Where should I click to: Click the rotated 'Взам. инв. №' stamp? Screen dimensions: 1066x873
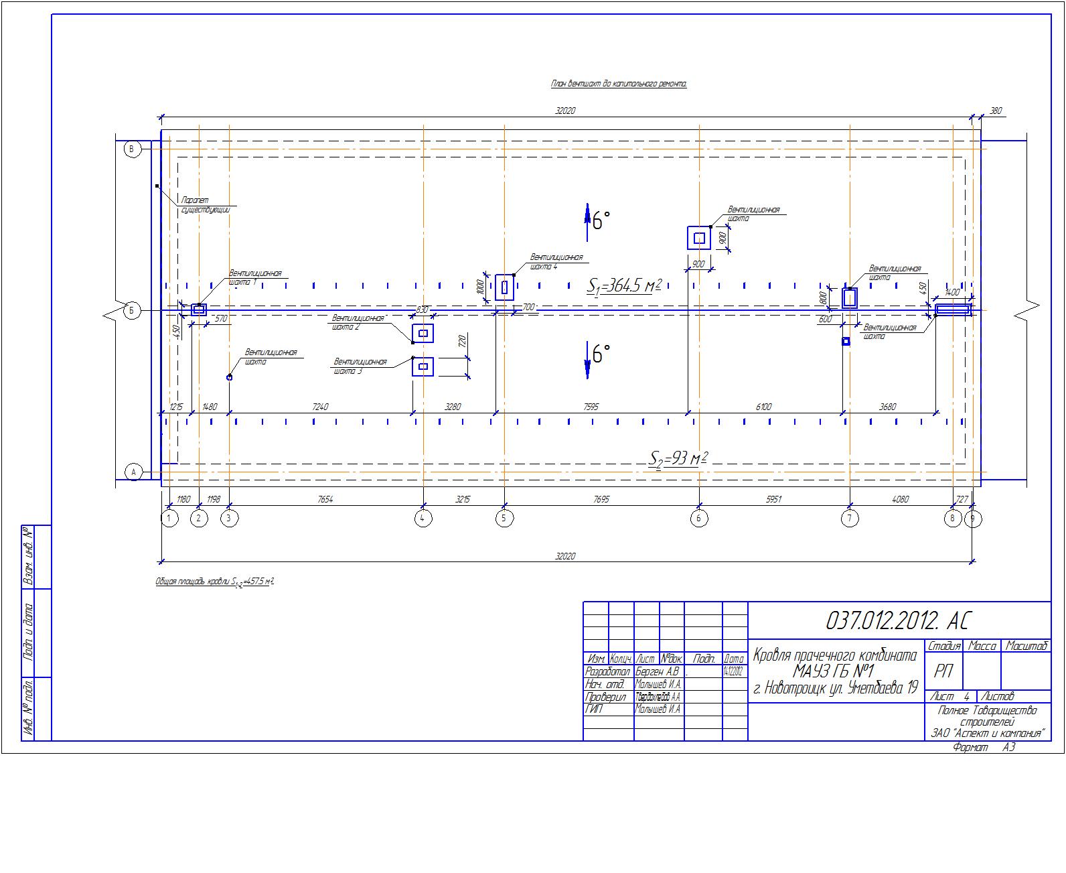(28, 557)
